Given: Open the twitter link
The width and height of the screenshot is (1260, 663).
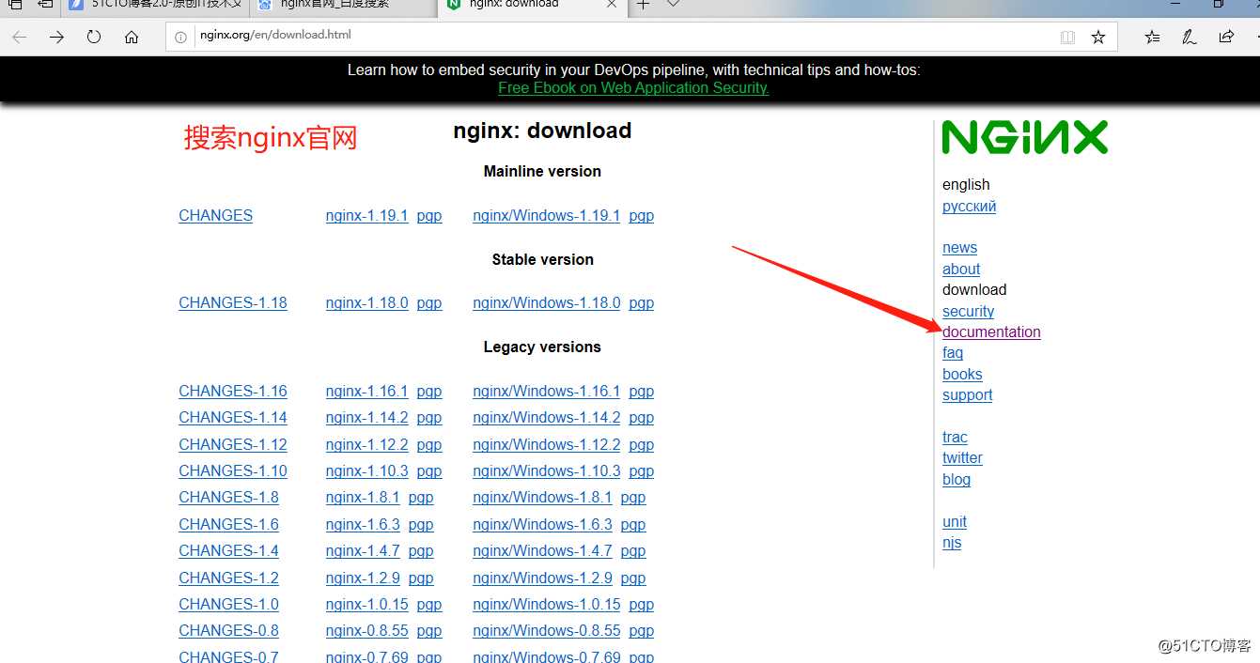Looking at the screenshot, I should pos(962,457).
